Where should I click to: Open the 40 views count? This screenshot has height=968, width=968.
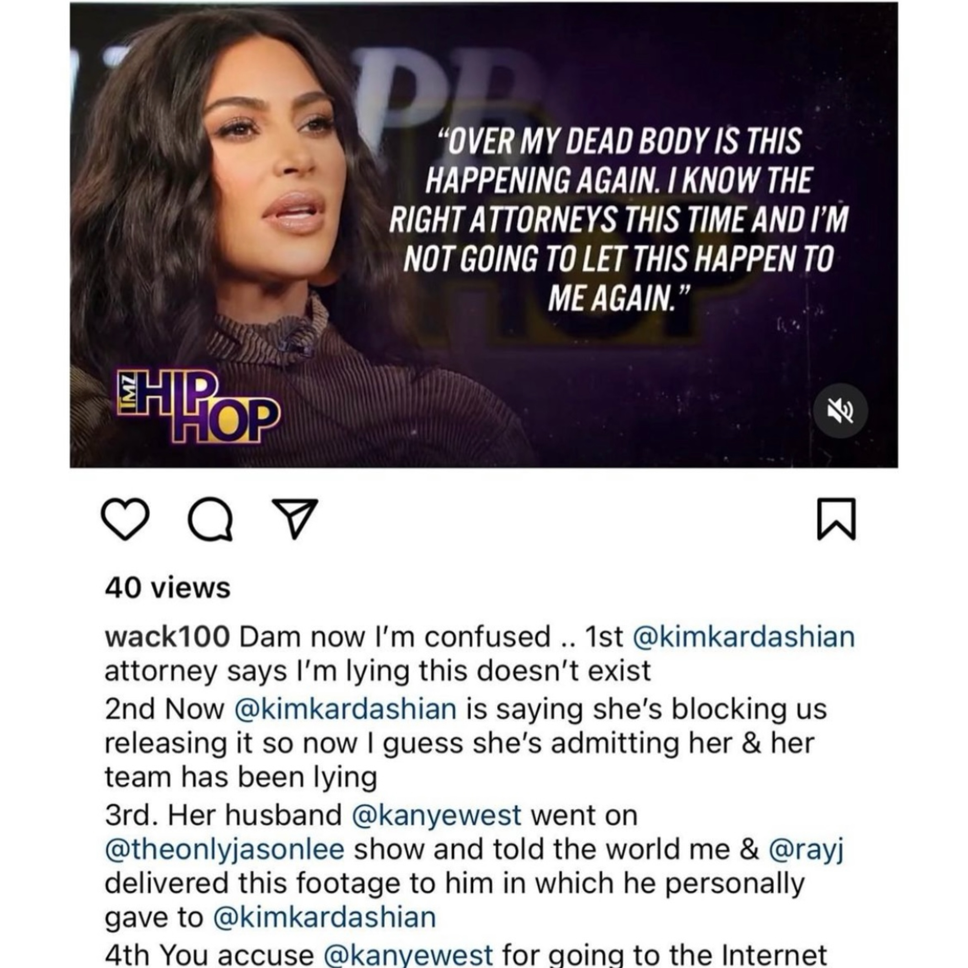click(x=168, y=588)
